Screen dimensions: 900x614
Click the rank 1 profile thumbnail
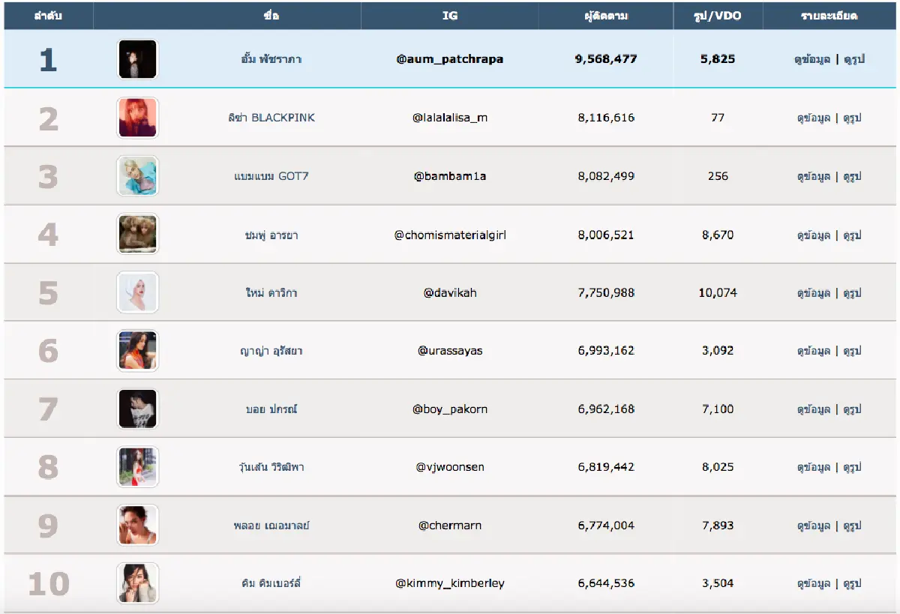point(137,59)
